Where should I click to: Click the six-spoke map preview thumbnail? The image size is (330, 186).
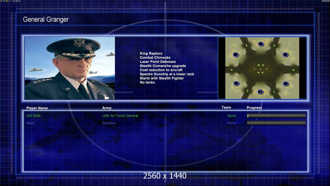[x=262, y=68]
